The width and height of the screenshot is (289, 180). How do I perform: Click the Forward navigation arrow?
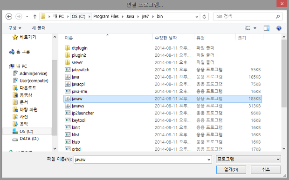coord(19,17)
